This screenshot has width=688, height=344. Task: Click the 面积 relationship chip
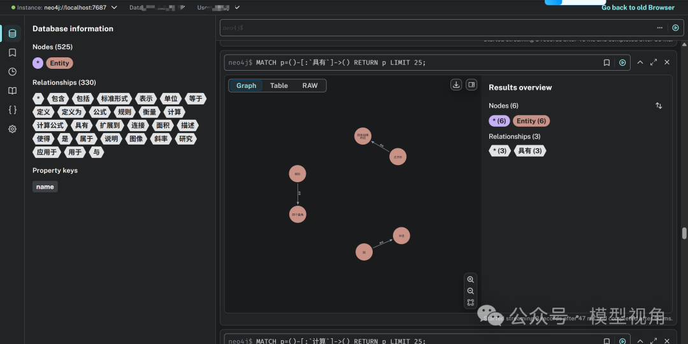pyautogui.click(x=163, y=125)
